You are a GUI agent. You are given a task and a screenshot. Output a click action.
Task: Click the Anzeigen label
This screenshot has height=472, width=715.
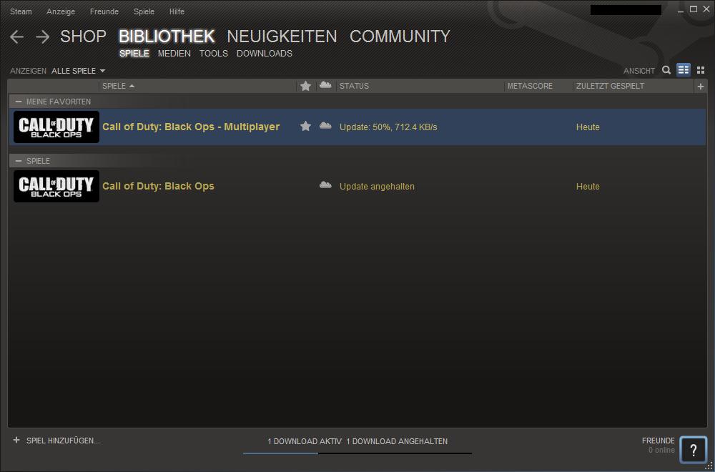[29, 71]
